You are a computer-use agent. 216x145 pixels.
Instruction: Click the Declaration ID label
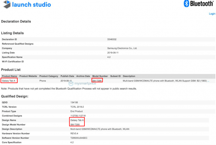(x=9, y=39)
